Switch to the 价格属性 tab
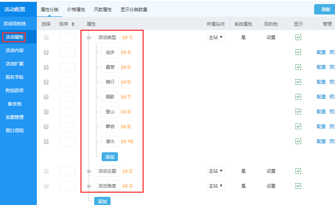 (76, 10)
